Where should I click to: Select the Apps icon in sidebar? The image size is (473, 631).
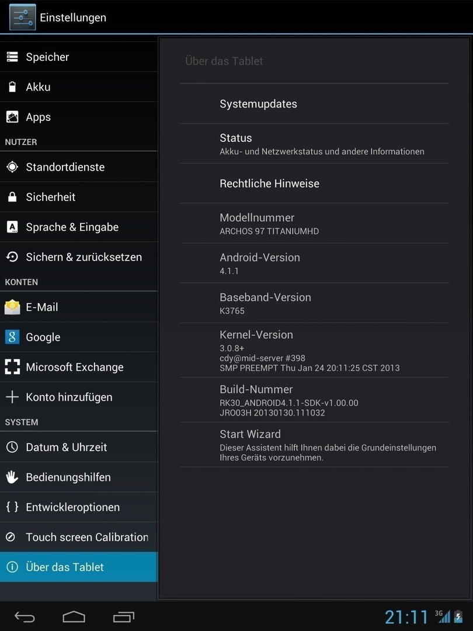click(x=12, y=117)
